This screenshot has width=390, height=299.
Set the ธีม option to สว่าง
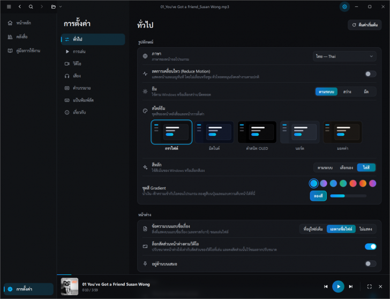(x=347, y=92)
